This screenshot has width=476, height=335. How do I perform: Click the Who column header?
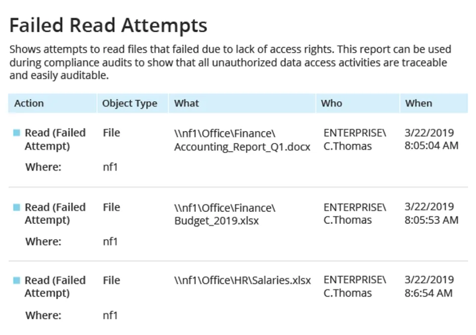331,103
